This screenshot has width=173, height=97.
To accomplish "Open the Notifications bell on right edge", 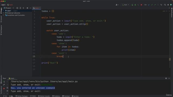I will pos(172,8).
